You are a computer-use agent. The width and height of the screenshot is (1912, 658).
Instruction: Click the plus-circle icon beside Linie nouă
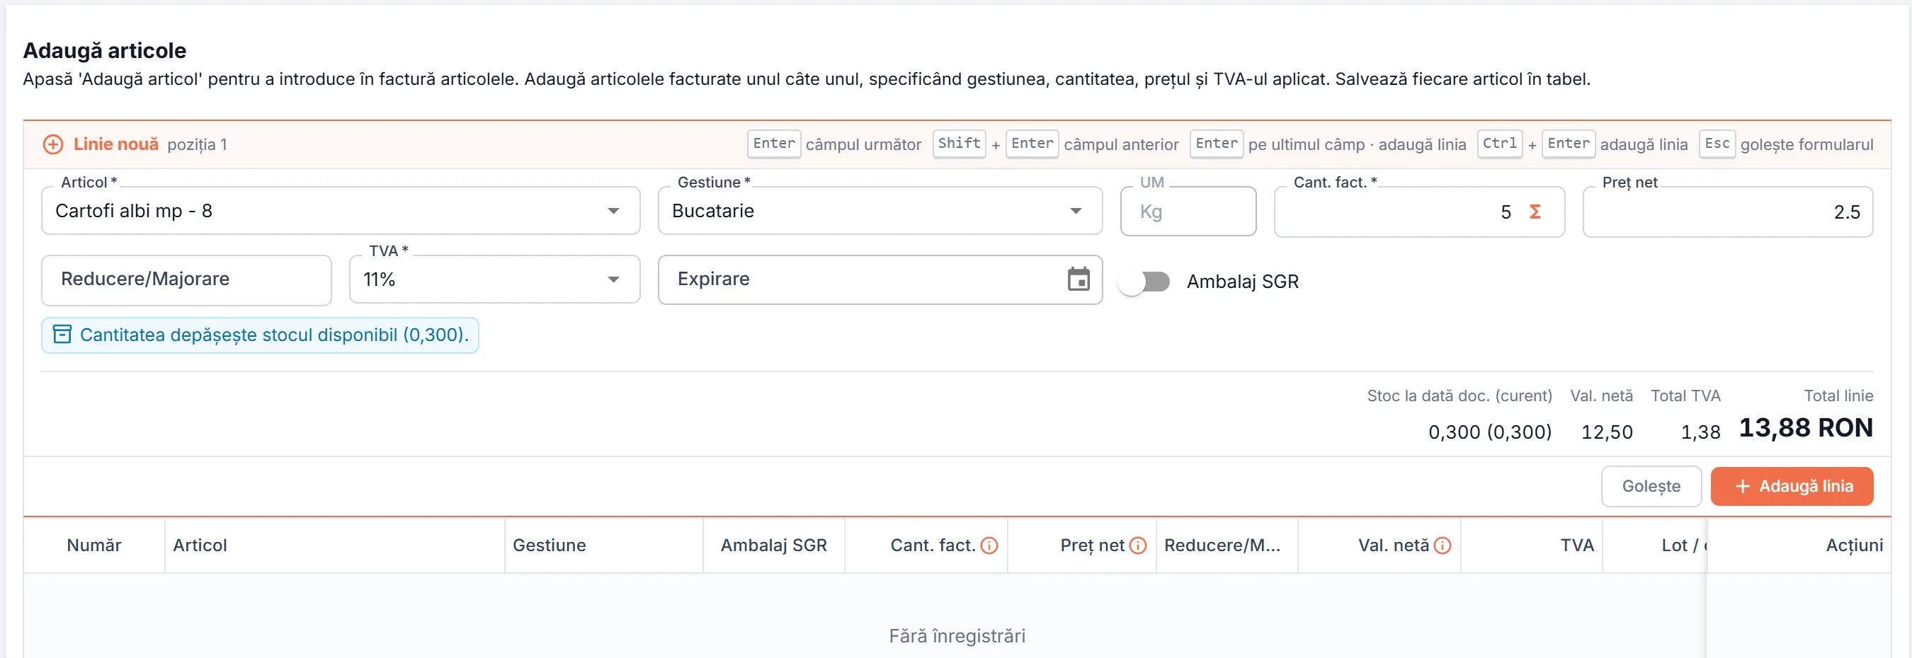point(52,144)
